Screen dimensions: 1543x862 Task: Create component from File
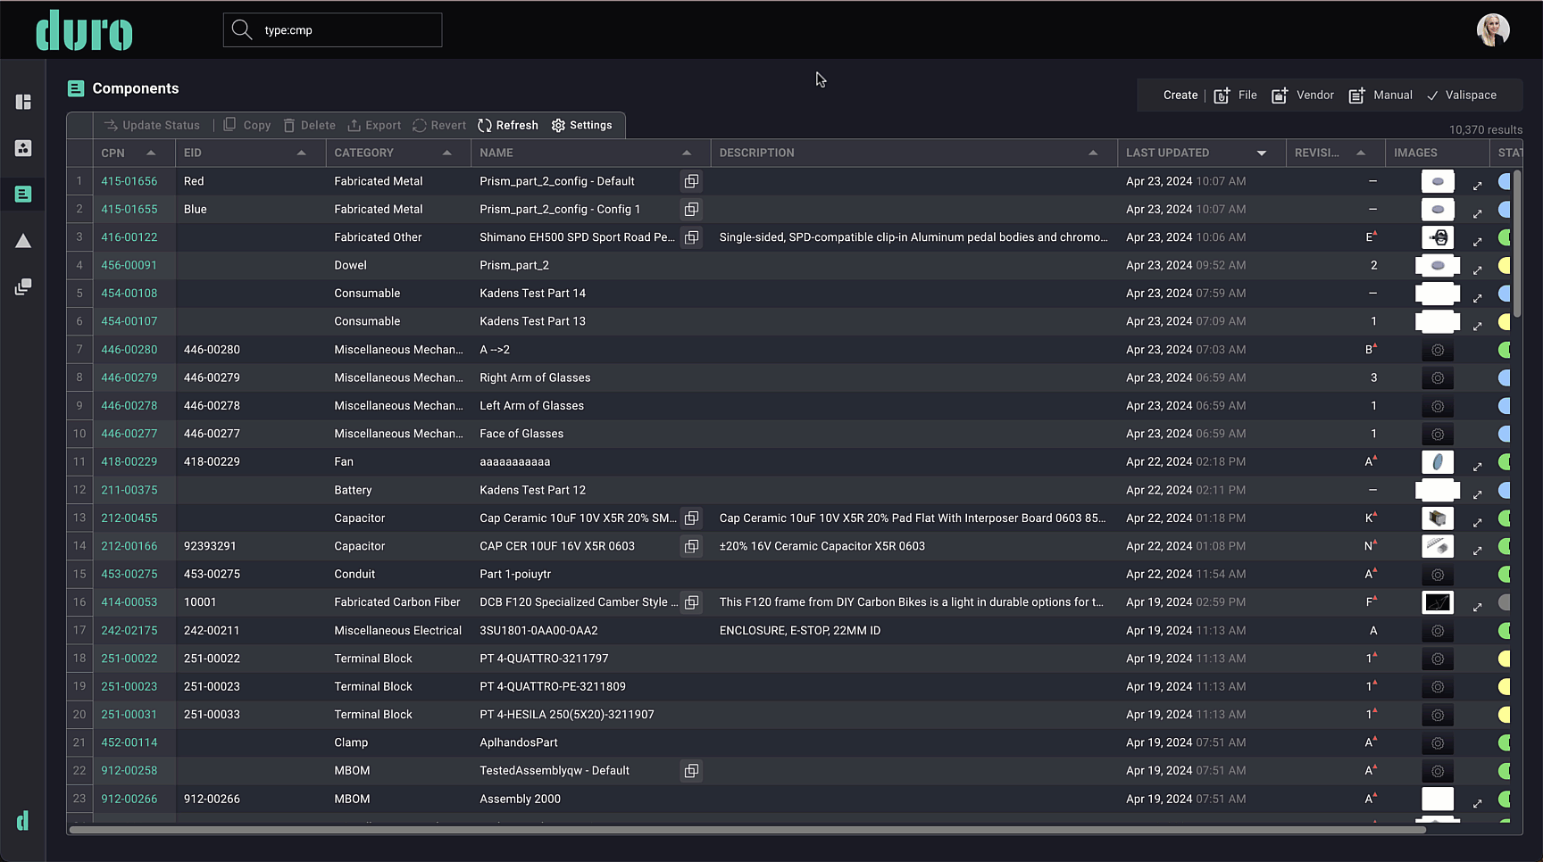tap(1236, 95)
